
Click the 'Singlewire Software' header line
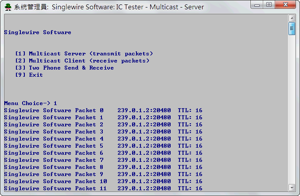click(38, 32)
